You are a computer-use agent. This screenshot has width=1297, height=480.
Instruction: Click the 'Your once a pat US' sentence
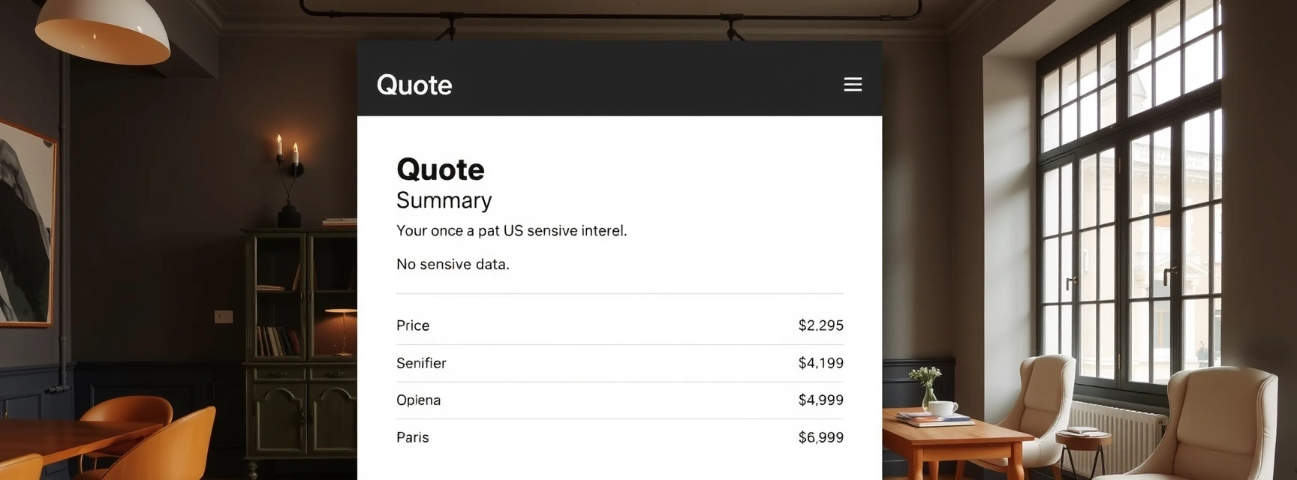coord(511,231)
